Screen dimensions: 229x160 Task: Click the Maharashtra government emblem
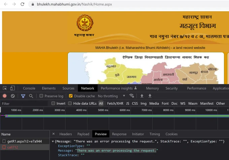click(85, 23)
